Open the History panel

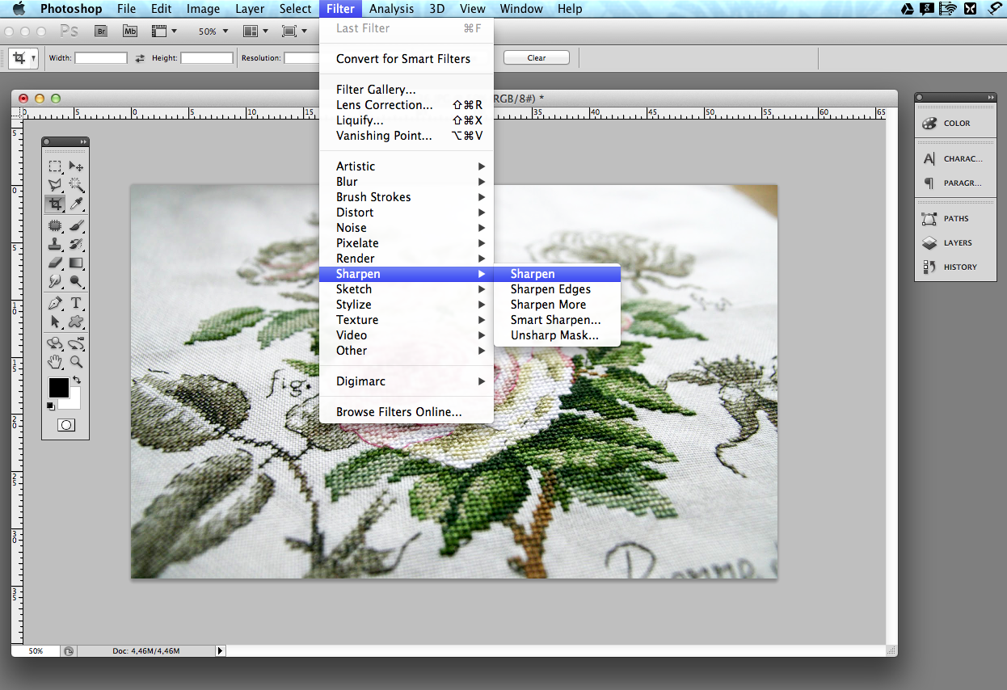(955, 267)
